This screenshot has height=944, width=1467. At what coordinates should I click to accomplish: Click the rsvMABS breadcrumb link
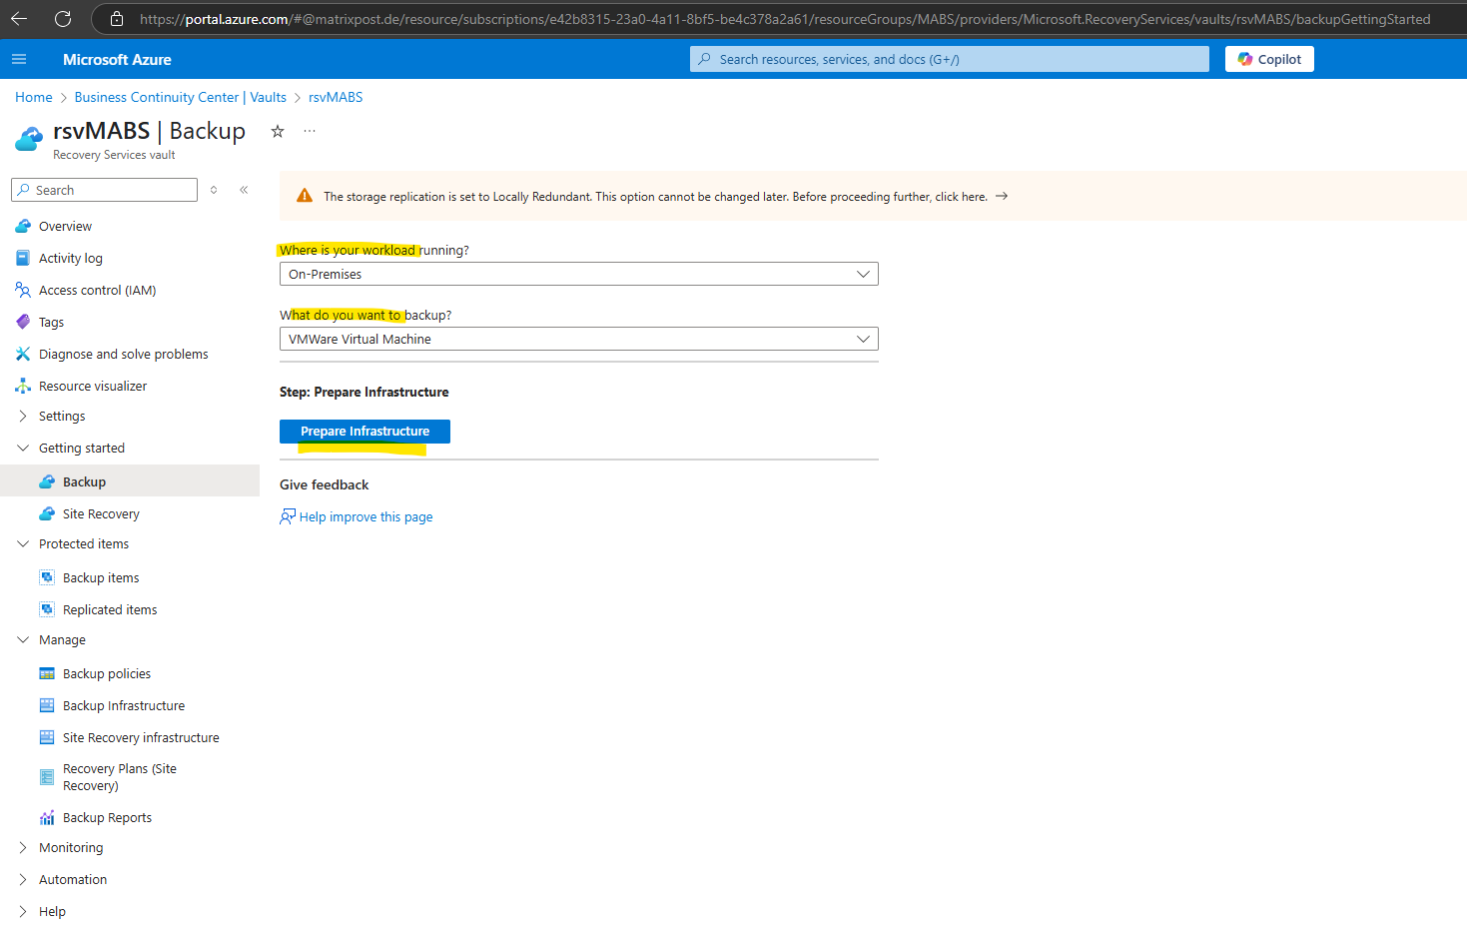(x=336, y=97)
